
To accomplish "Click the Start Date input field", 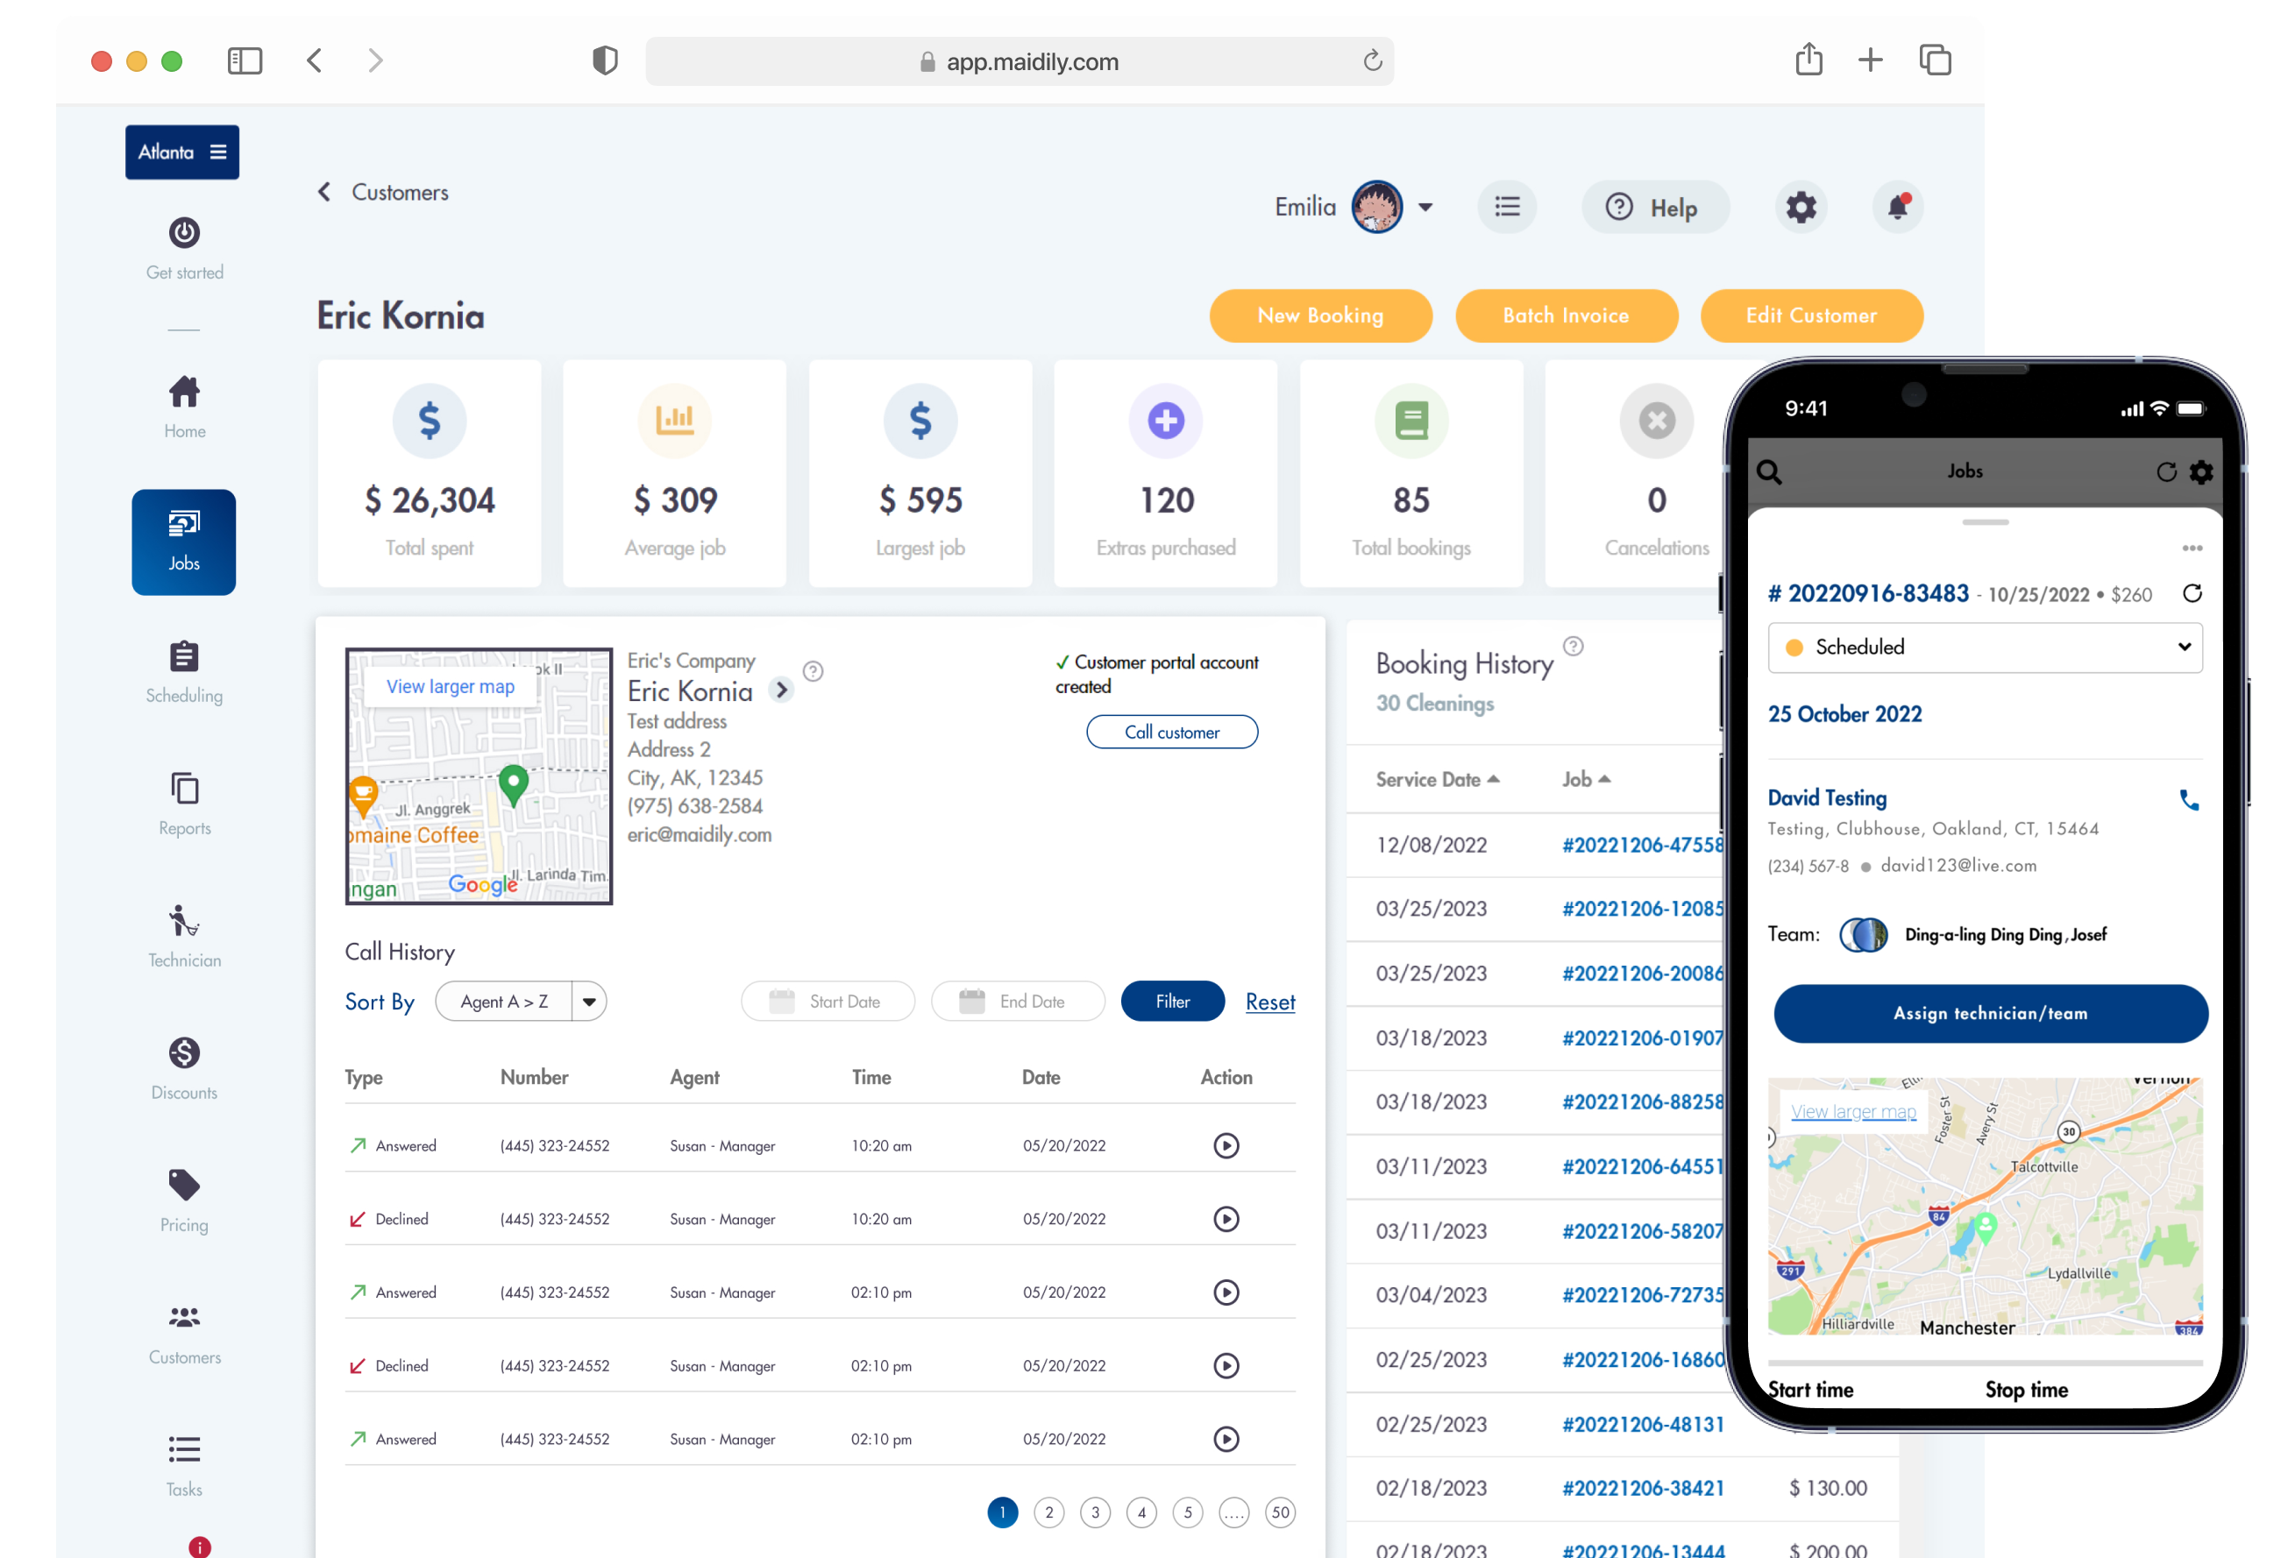I will coord(828,1002).
